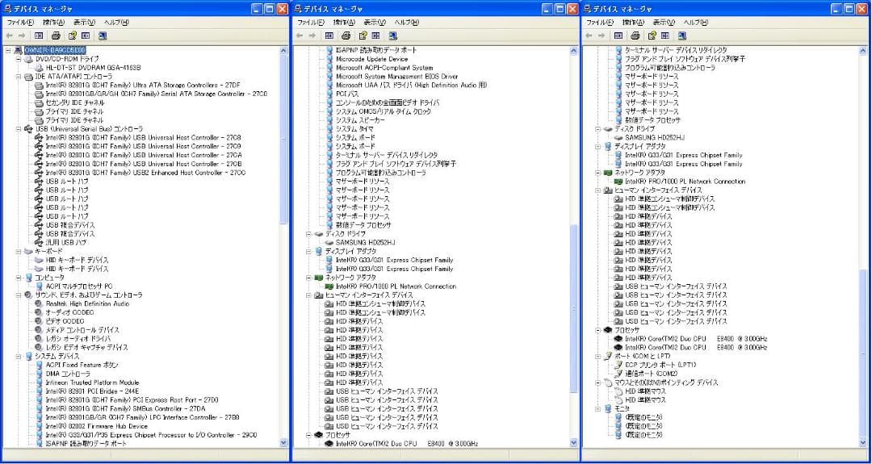The height and width of the screenshot is (464, 872).
Task: Select Intel(R) 82801G SMBus Controller - 27DA
Action: tap(126, 408)
